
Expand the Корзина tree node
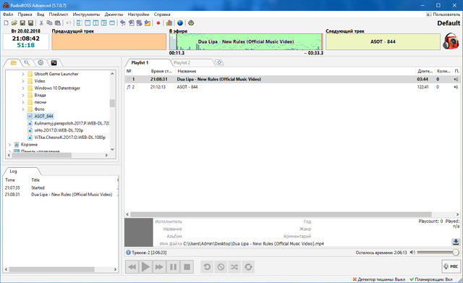pyautogui.click(x=9, y=145)
